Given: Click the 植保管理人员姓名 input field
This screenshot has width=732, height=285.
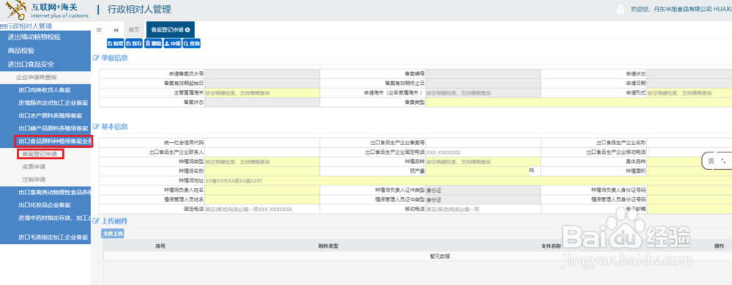Looking at the screenshot, I should click(x=262, y=199).
